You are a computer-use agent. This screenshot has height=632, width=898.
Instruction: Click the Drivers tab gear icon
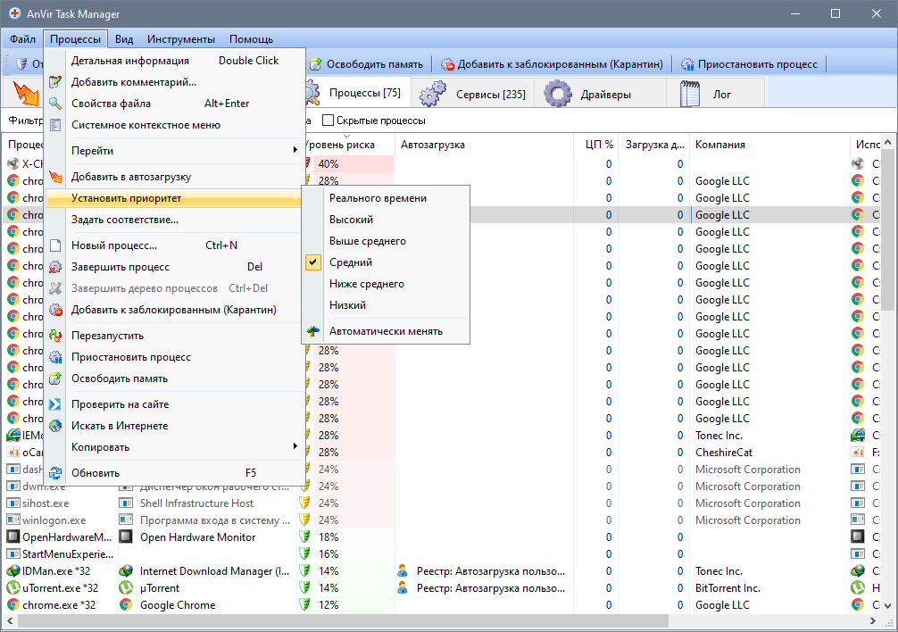point(558,94)
